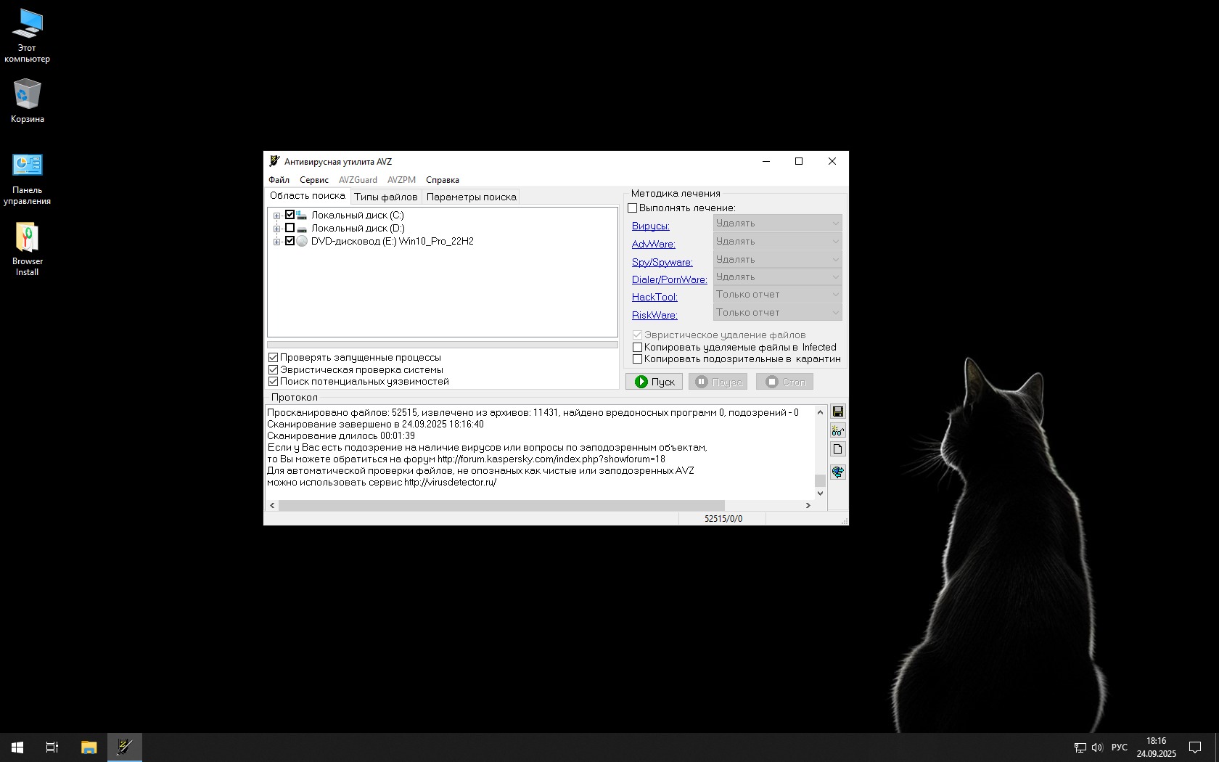Switch to the 'Параметры поиска' tab
The height and width of the screenshot is (762, 1219).
[x=472, y=197]
